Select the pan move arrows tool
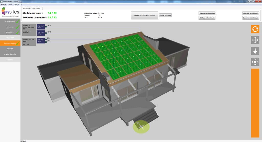The height and width of the screenshot is (142, 262). (255, 40)
